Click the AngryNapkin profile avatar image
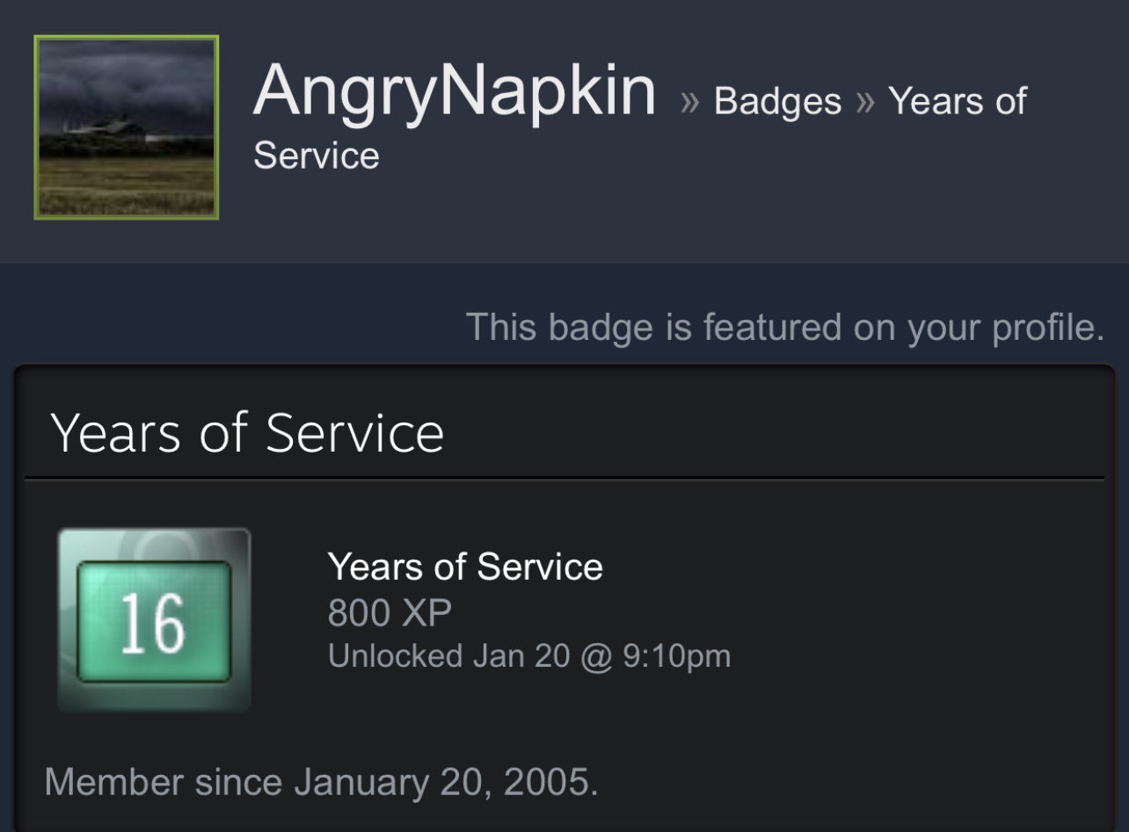1129x832 pixels. tap(127, 127)
